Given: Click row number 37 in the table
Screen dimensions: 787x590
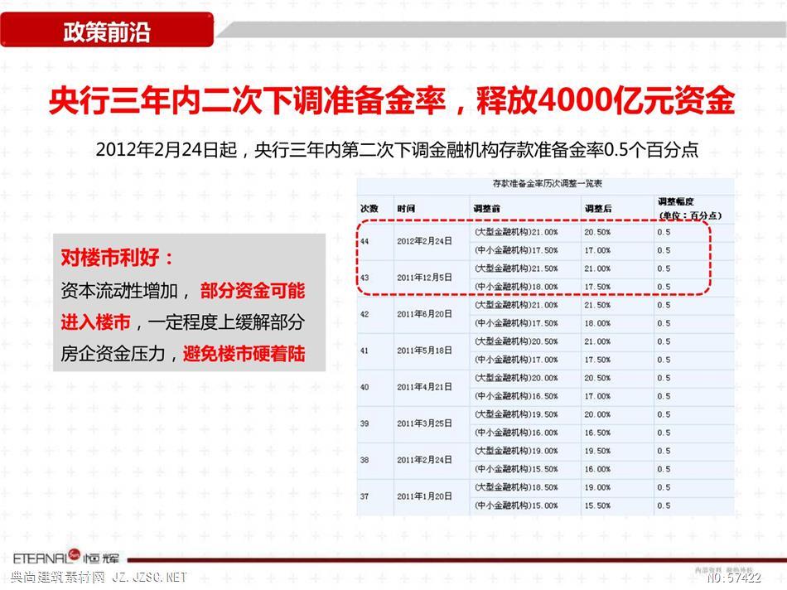Looking at the screenshot, I should click(x=365, y=496).
